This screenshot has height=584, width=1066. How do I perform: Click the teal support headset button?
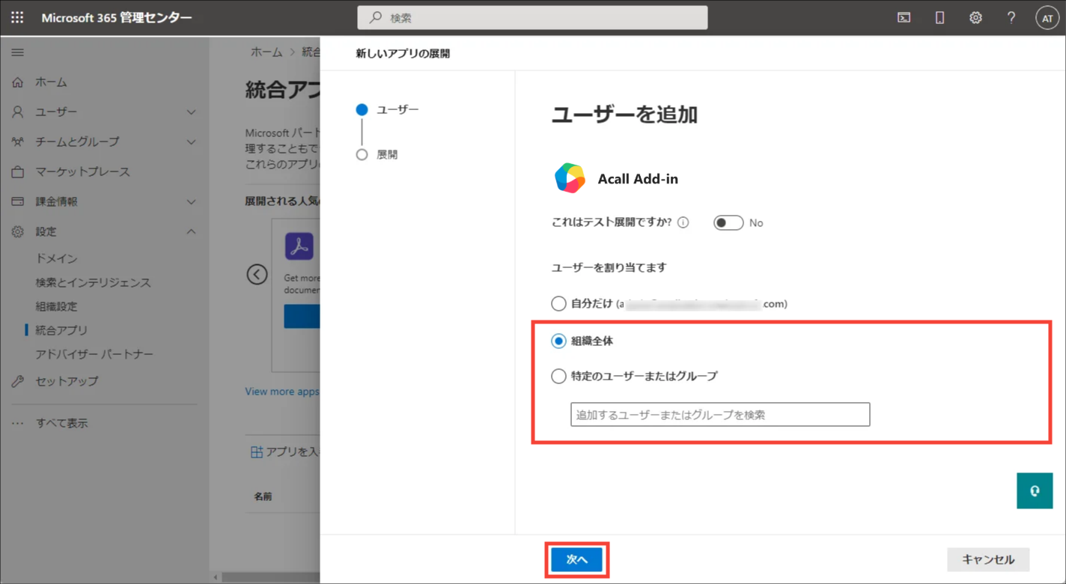click(x=1035, y=491)
